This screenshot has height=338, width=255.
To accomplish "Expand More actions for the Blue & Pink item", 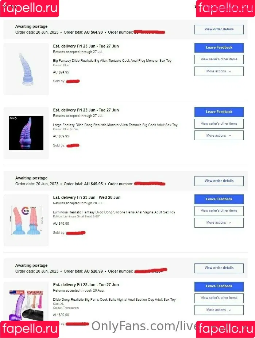I will point(219,136).
